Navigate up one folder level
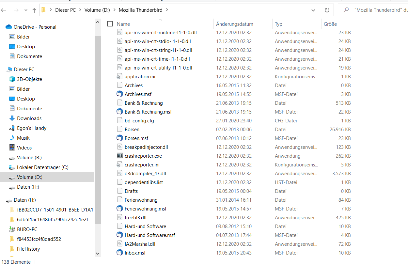The image size is (408, 265). click(34, 10)
